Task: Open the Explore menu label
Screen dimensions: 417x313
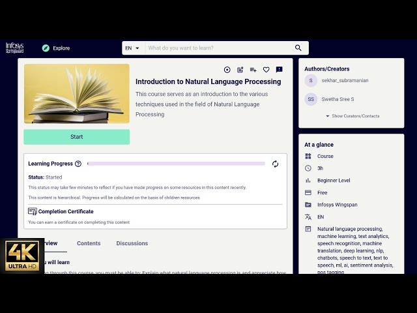Action: 61,48
